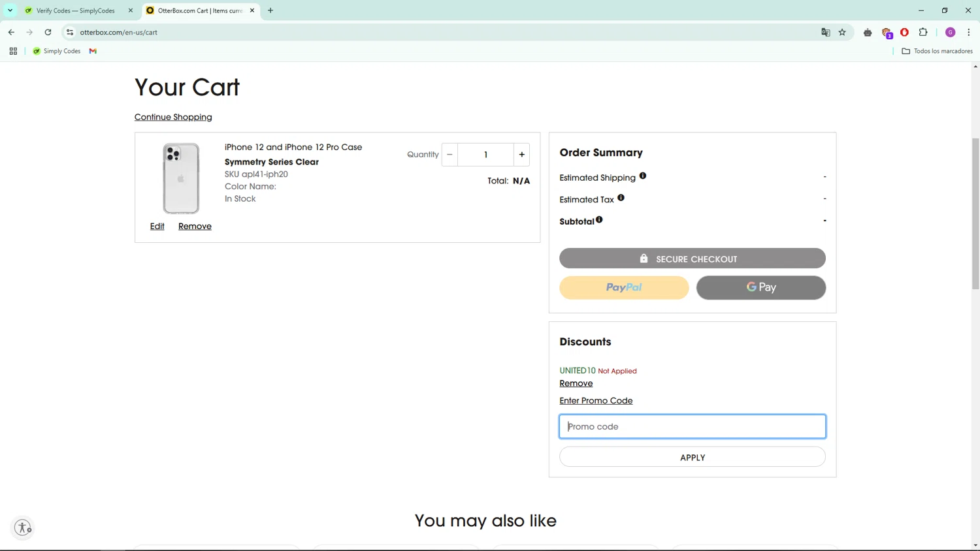Open the iPhone 12 case product thumbnail
The image size is (980, 551).
point(181,178)
